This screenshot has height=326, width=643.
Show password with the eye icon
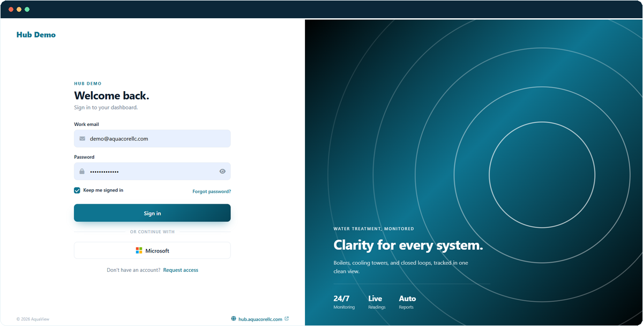pyautogui.click(x=222, y=172)
